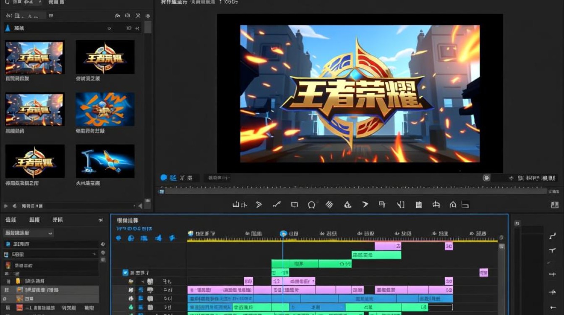This screenshot has height=315, width=564.
Task: Click the blue circle icon below the preview
Action: (164, 178)
